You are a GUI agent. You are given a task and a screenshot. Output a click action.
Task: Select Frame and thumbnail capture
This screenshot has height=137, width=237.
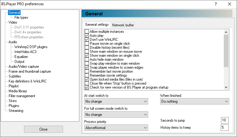click(30, 71)
